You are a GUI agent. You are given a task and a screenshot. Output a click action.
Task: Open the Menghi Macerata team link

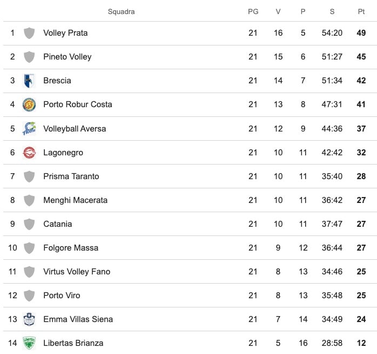click(x=76, y=200)
